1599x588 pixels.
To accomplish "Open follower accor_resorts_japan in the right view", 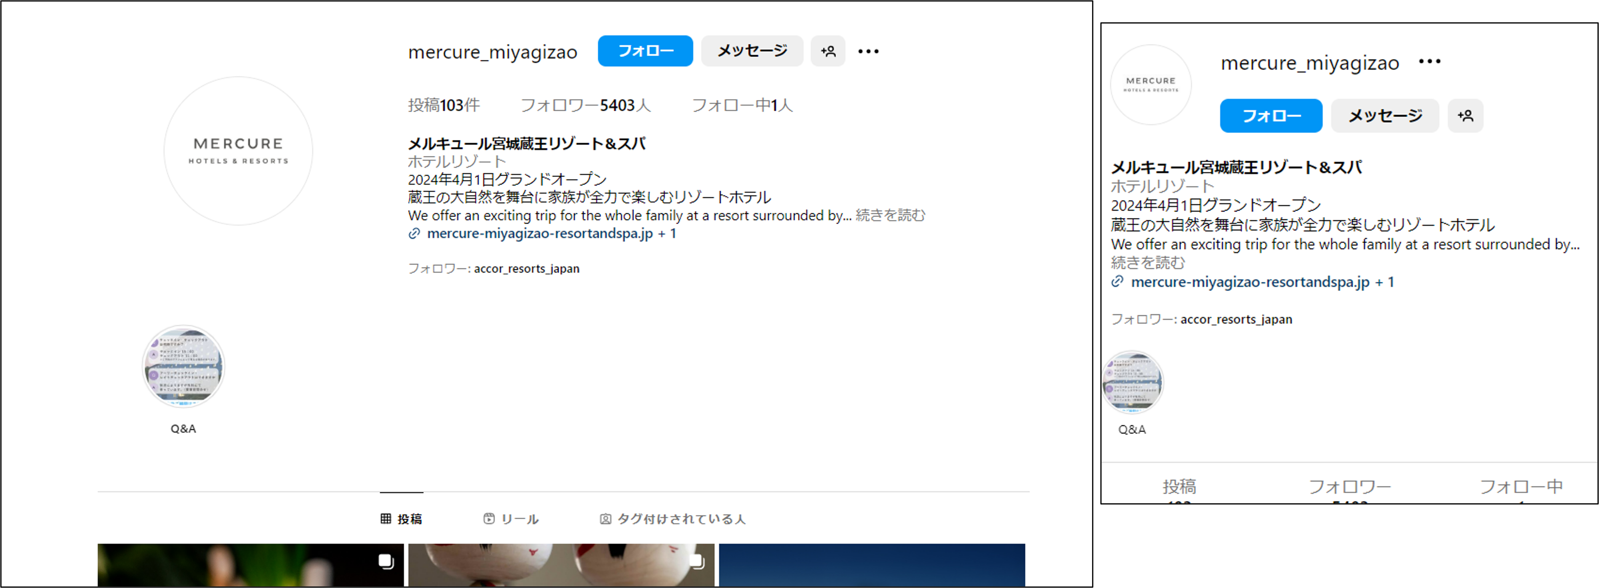I will (x=1236, y=320).
